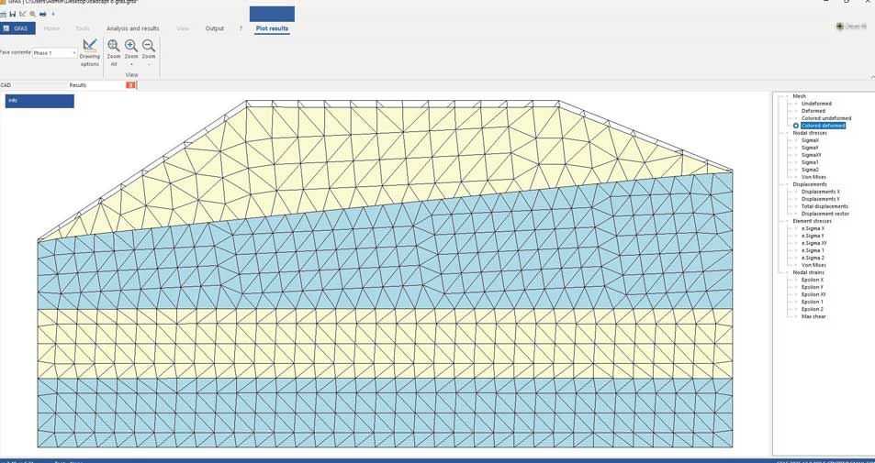875x463 pixels.
Task: Select Undeformed mesh in results tree
Action: [x=813, y=104]
